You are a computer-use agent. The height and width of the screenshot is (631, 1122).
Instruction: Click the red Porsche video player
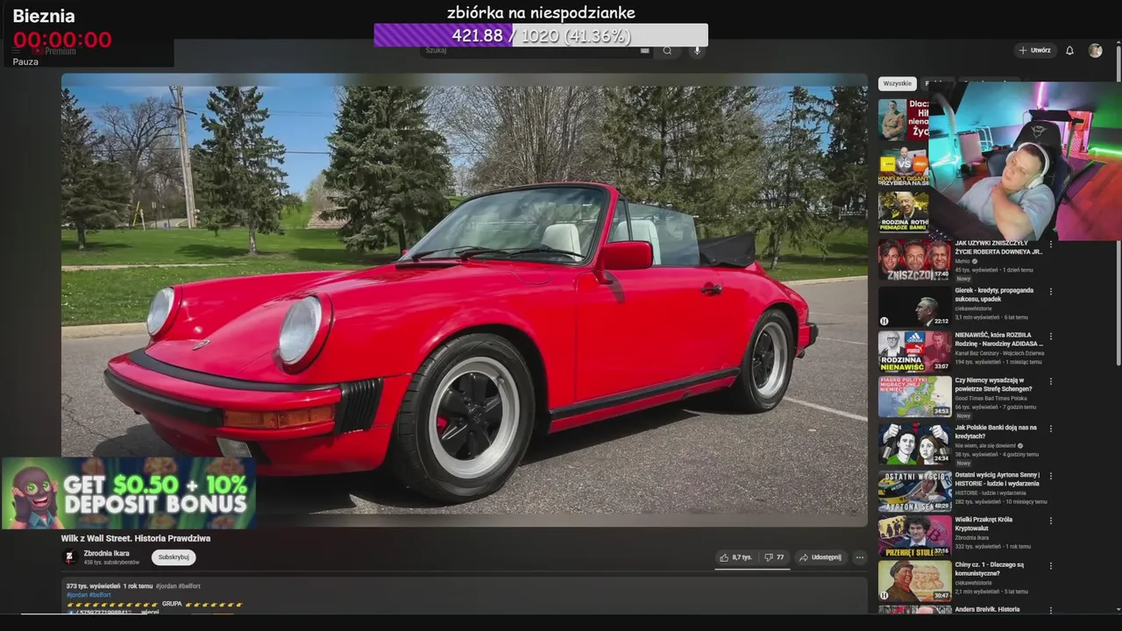point(464,299)
